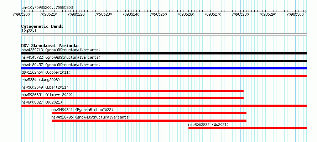Select the DGV Structural Variants track title
317x142 pixels.
(50, 46)
